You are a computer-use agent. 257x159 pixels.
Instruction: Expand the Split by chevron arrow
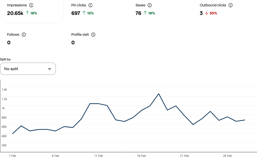(x=50, y=69)
